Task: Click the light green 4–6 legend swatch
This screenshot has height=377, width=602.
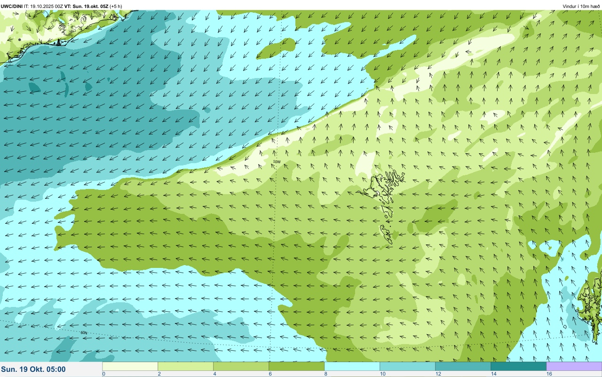Action: click(241, 366)
